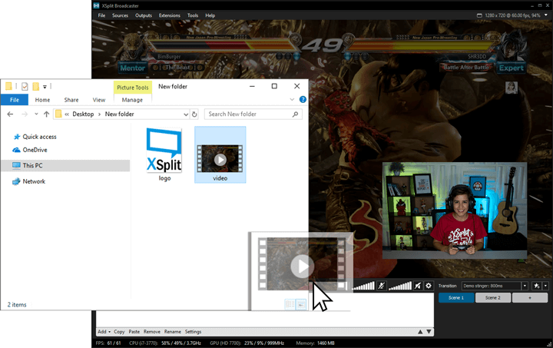Open the Help menu in XSplit
This screenshot has width=553, height=348.
[x=210, y=15]
